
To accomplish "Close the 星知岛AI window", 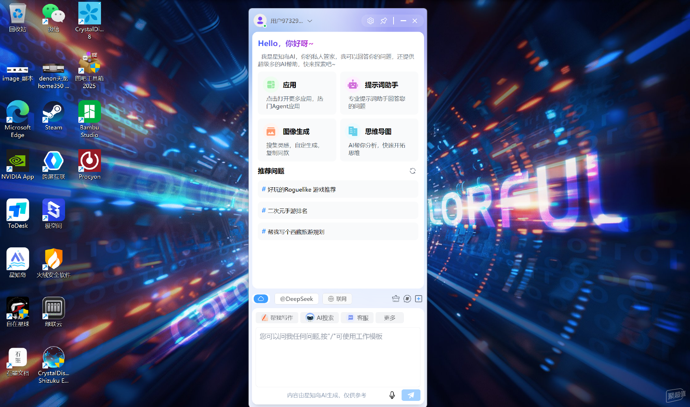I will pos(415,21).
